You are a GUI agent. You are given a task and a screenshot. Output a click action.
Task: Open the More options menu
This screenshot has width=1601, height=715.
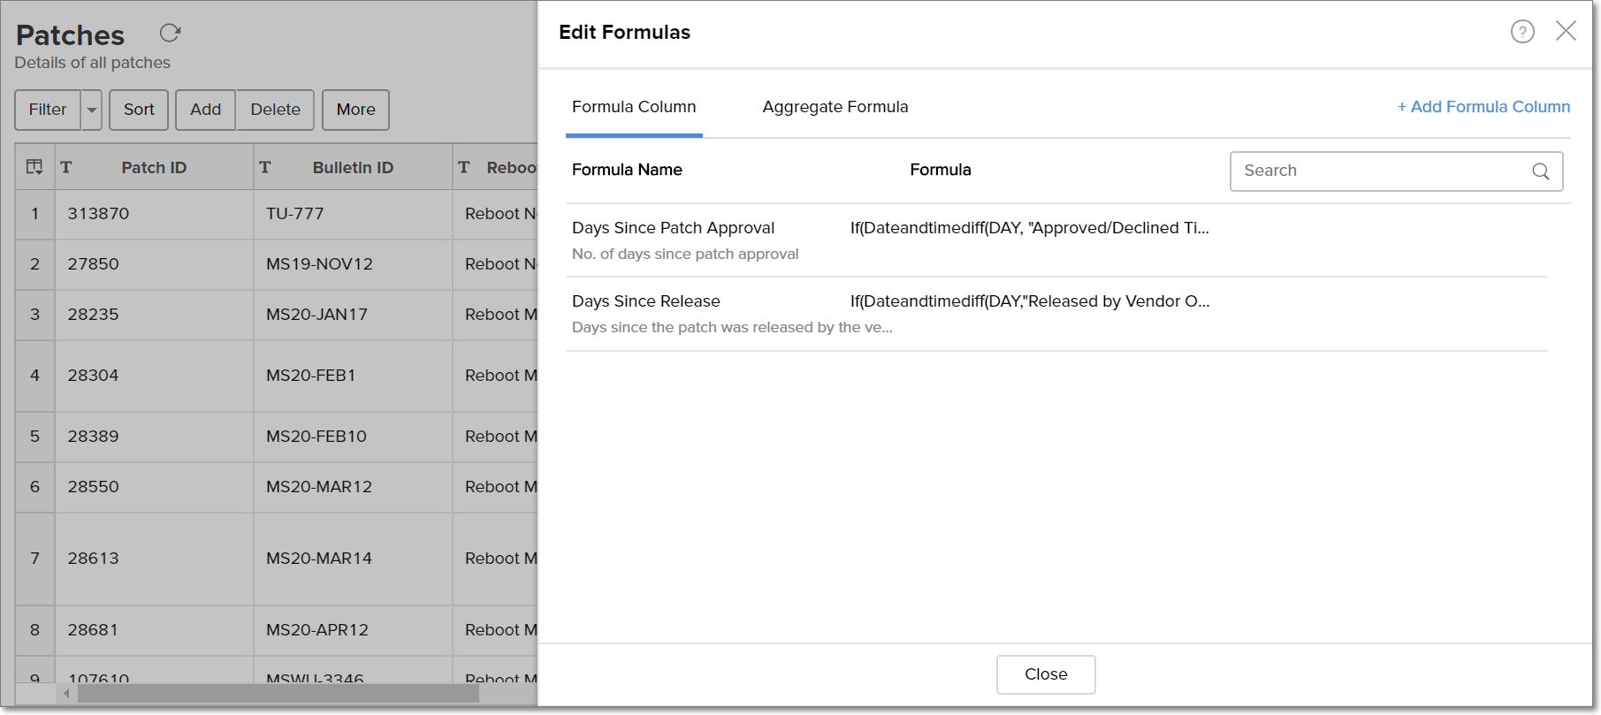click(x=355, y=110)
